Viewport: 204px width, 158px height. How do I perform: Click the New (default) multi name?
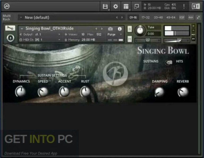point(37,17)
